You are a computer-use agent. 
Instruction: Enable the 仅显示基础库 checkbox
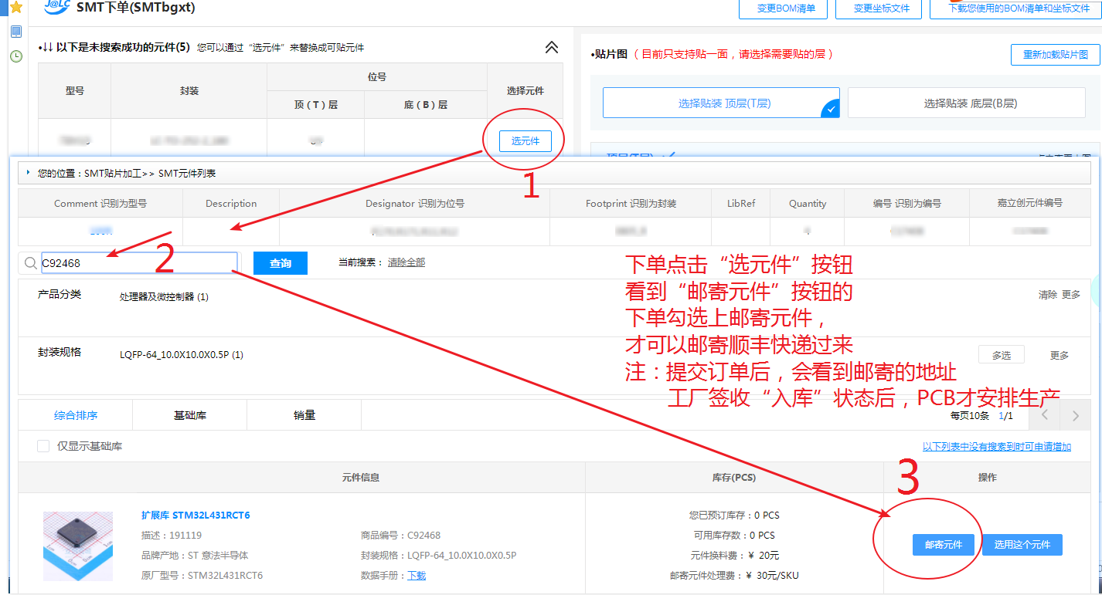click(x=43, y=446)
